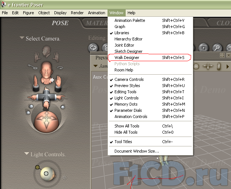Open the Figure menu
Screen dimensions: 231x189
(28, 13)
